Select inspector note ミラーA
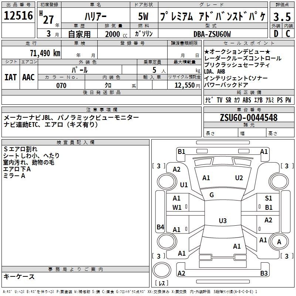 click(14, 176)
